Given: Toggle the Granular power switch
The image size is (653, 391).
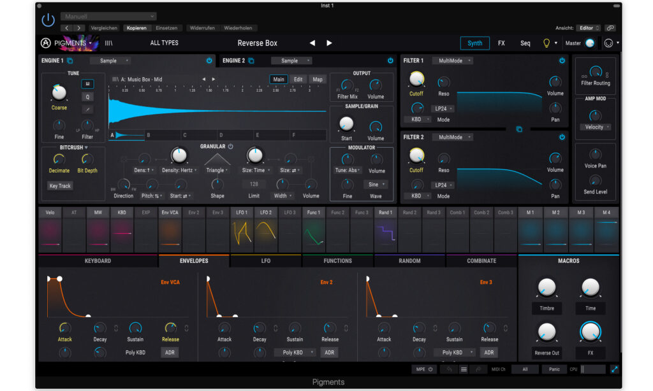Looking at the screenshot, I should click(x=231, y=146).
